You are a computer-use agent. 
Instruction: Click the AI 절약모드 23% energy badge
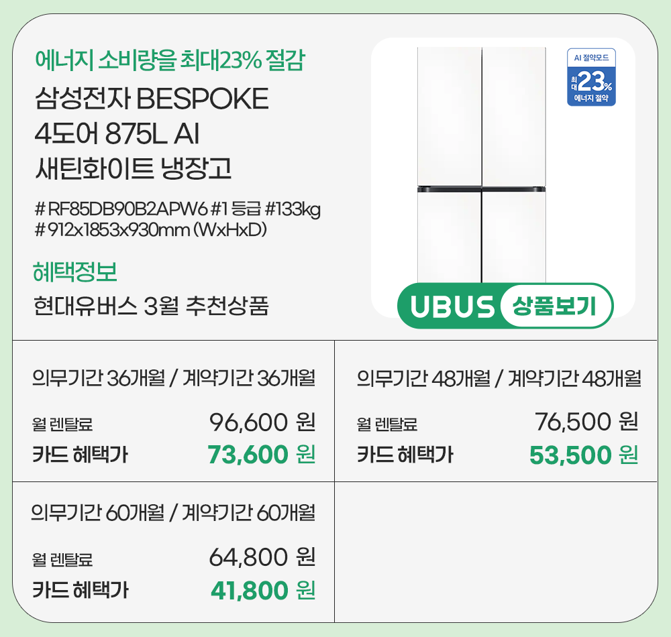pyautogui.click(x=590, y=77)
